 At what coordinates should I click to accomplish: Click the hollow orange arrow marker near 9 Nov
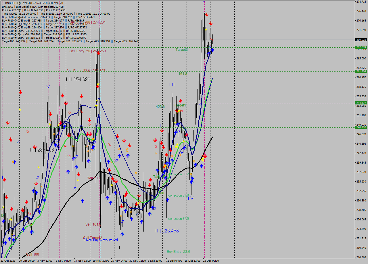65,145
